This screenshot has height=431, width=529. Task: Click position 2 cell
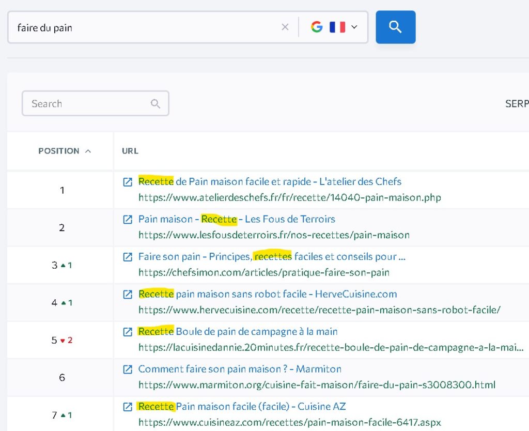point(60,228)
